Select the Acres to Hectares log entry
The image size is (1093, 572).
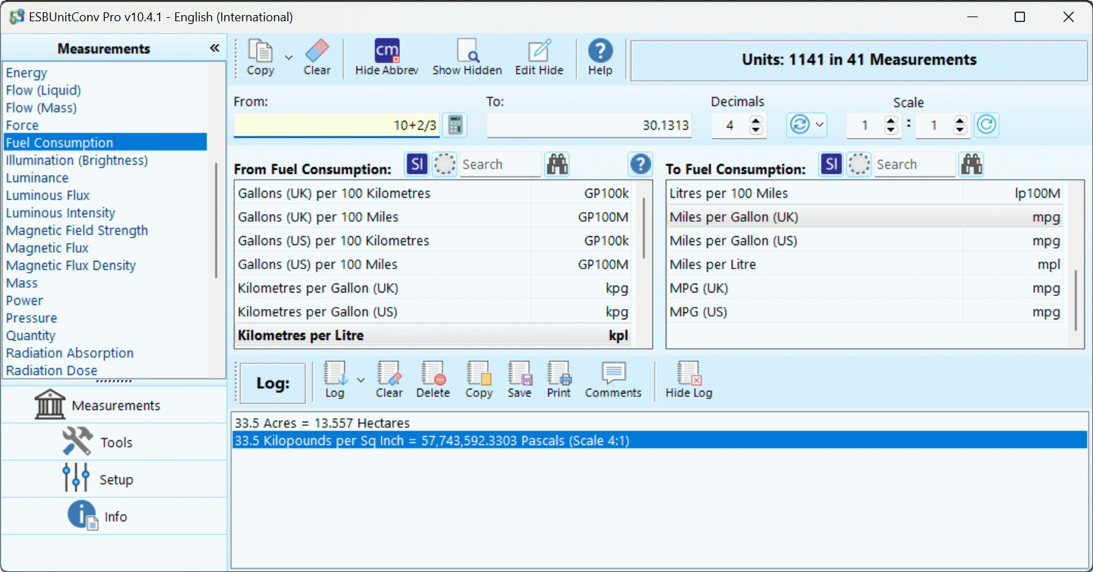coord(660,423)
